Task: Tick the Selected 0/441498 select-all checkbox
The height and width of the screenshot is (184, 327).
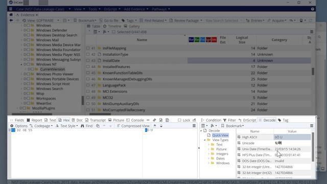Action: coord(113,32)
